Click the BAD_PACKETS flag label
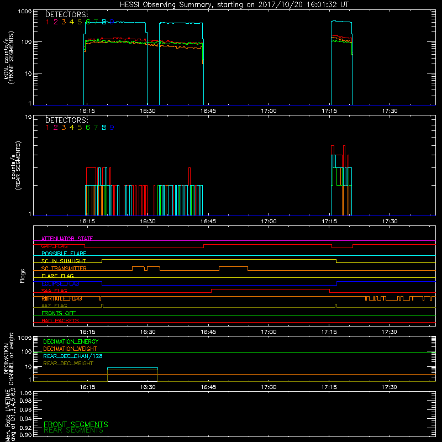This screenshot has height=442, width=442. coord(60,320)
